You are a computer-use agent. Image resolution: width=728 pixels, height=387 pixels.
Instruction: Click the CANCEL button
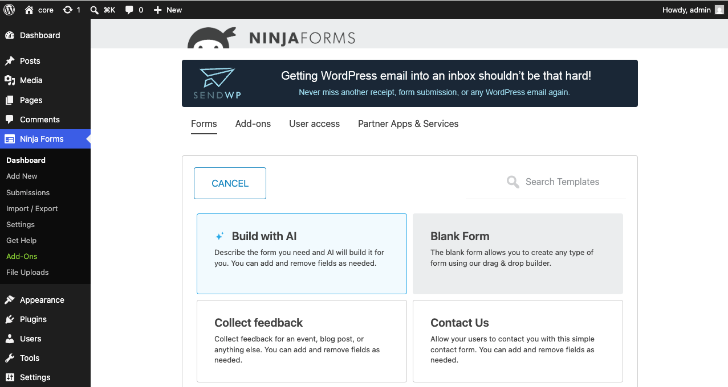(230, 183)
